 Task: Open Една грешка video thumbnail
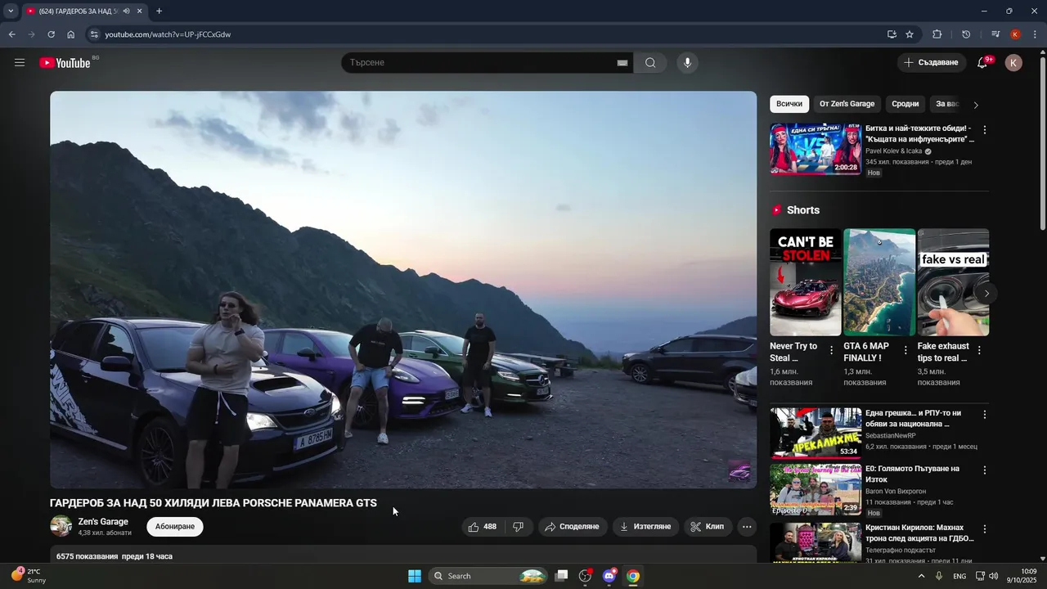[x=816, y=434]
